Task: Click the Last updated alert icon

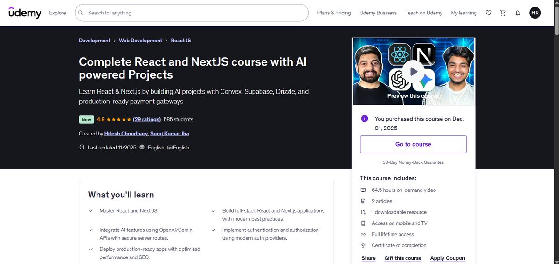Action: tap(82, 147)
